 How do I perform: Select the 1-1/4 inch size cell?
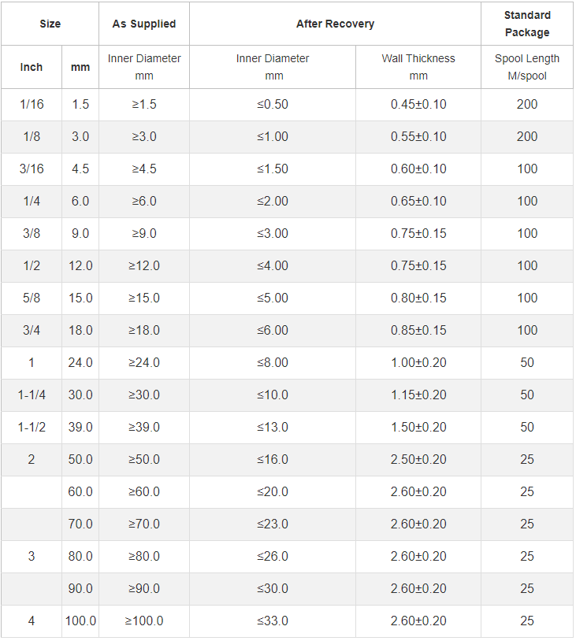(32, 395)
